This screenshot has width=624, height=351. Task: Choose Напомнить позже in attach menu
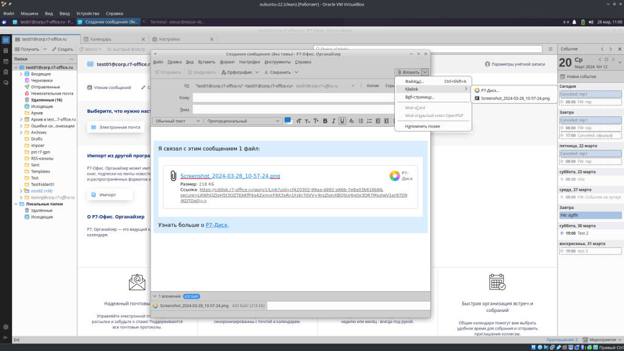point(433,126)
